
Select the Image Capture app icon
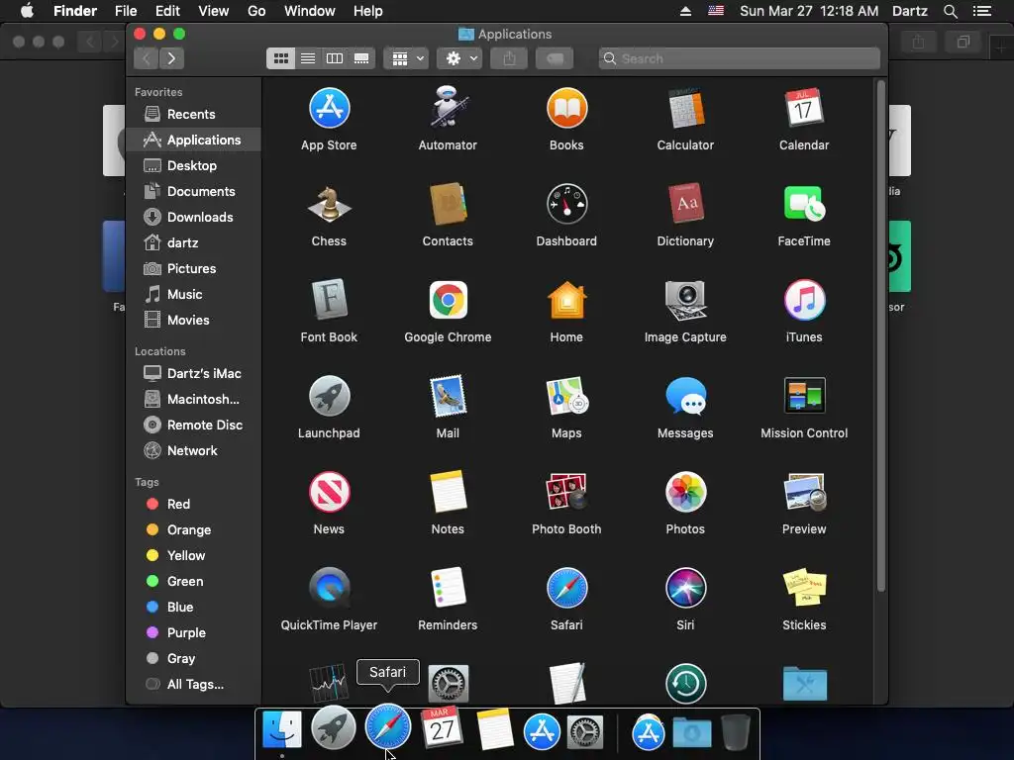click(x=685, y=300)
